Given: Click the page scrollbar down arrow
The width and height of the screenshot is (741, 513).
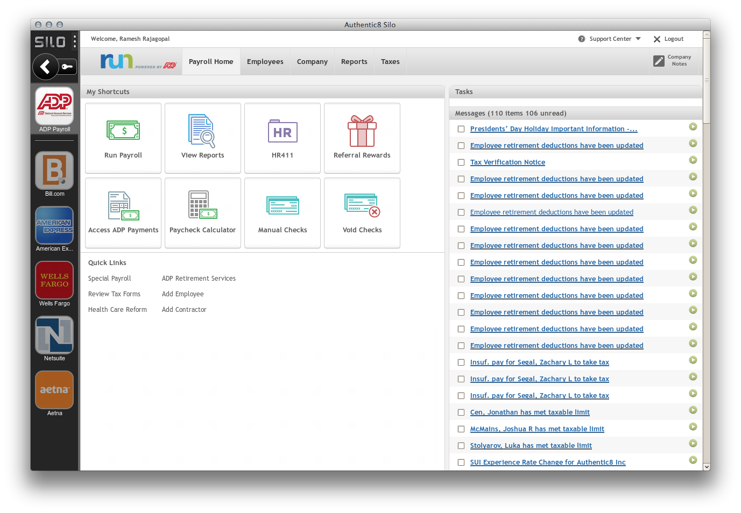Looking at the screenshot, I should click(707, 467).
